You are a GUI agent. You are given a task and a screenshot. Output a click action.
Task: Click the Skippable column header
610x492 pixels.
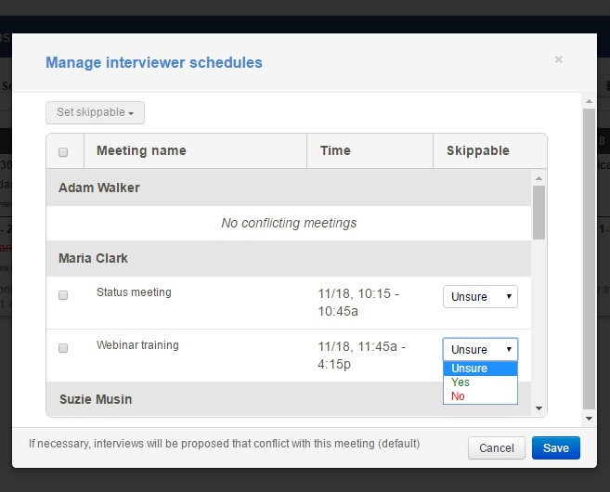(x=477, y=150)
